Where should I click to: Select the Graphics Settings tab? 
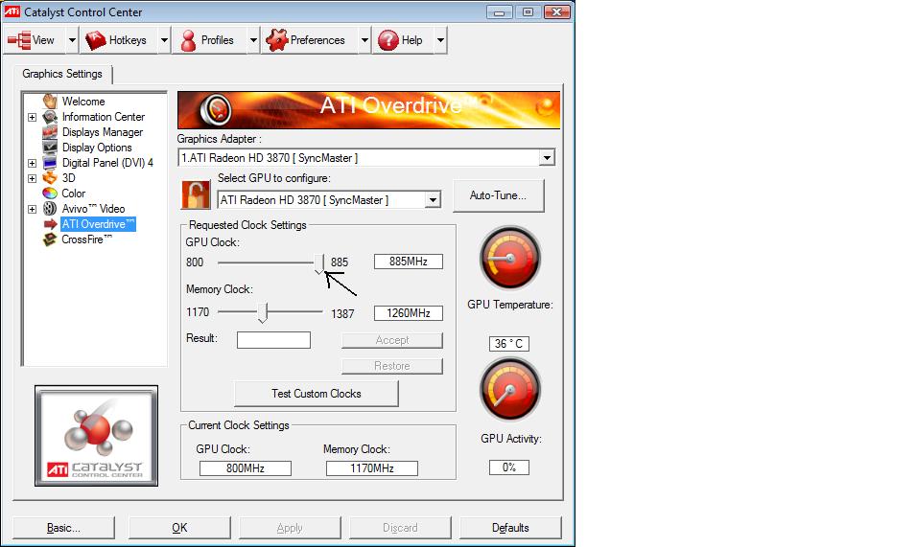pyautogui.click(x=62, y=74)
